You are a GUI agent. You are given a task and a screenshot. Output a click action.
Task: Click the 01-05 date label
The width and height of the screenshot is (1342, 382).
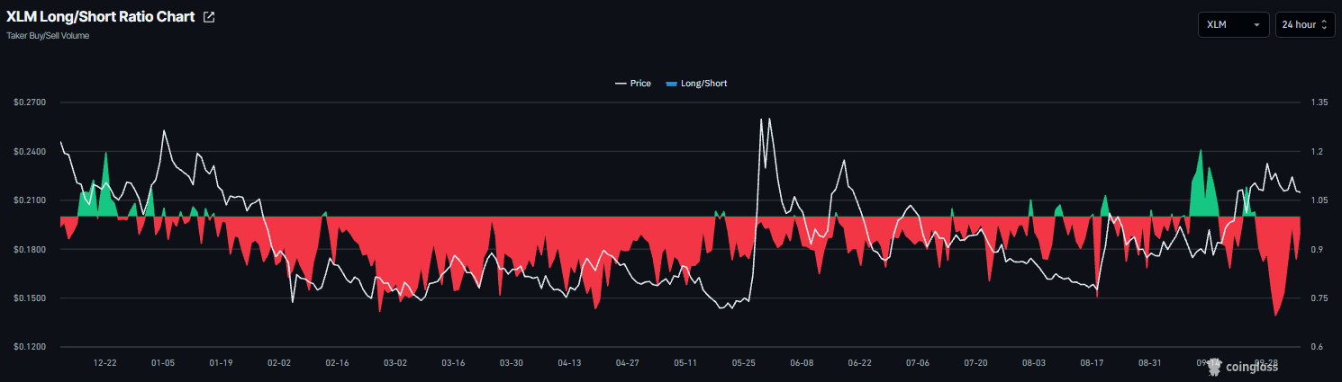click(x=163, y=363)
